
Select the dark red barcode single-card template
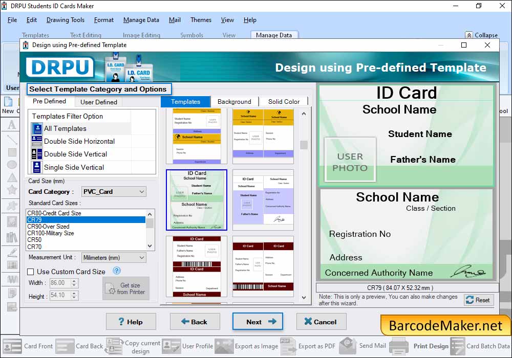(197, 266)
